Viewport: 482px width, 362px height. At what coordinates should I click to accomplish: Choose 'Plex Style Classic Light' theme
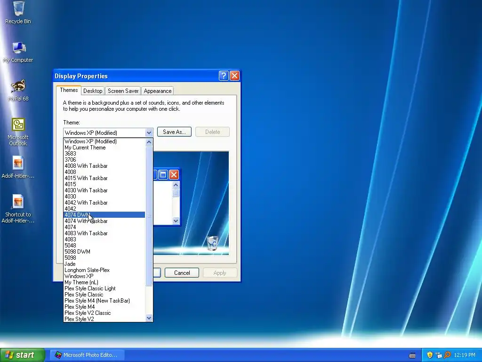click(104, 288)
